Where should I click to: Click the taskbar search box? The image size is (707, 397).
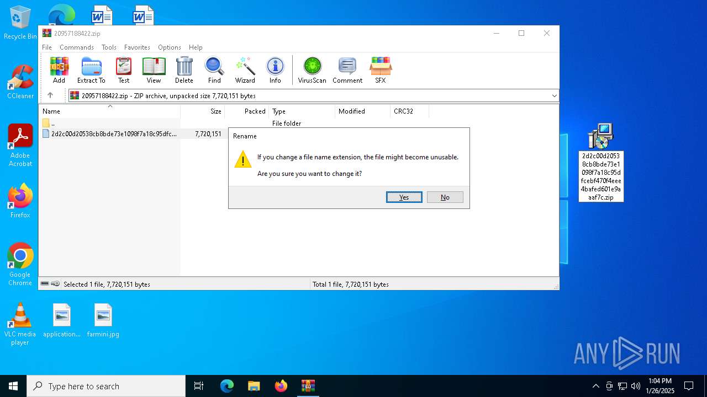coord(106,386)
